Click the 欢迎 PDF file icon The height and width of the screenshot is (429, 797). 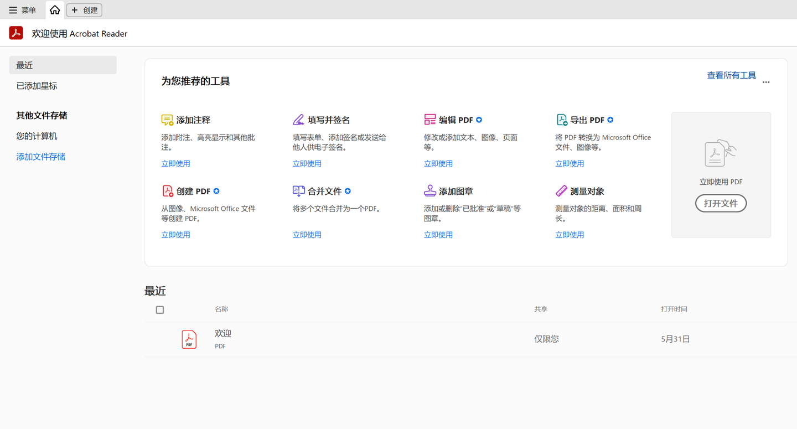point(189,339)
